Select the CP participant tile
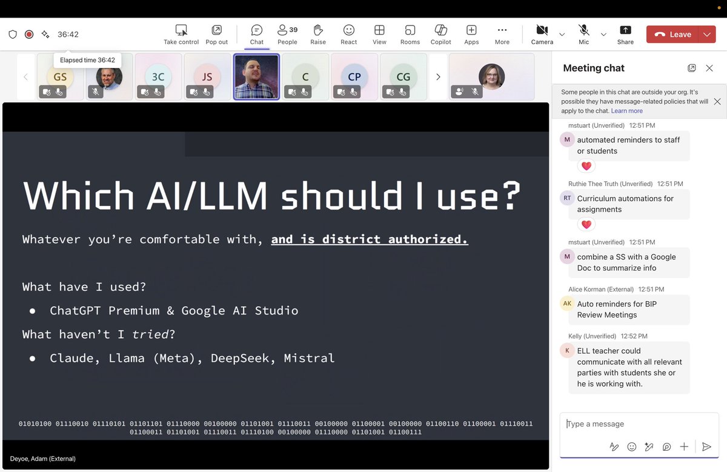This screenshot has width=727, height=472. (x=354, y=76)
